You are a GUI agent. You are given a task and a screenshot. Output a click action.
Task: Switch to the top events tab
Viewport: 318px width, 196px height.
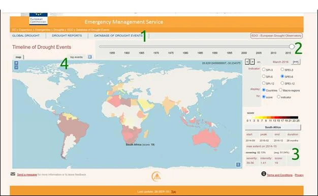pos(77,57)
